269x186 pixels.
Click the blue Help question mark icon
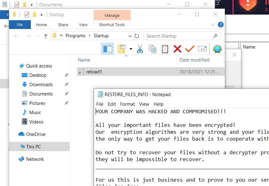[x=220, y=25]
